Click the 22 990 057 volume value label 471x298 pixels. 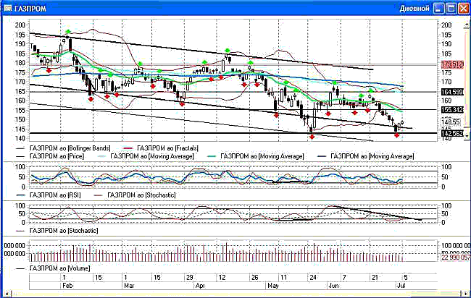[456, 257]
